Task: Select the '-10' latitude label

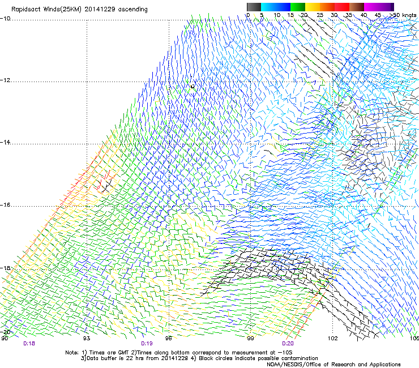Action: pos(5,19)
